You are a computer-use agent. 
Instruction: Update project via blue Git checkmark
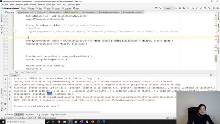(x=197, y=8)
